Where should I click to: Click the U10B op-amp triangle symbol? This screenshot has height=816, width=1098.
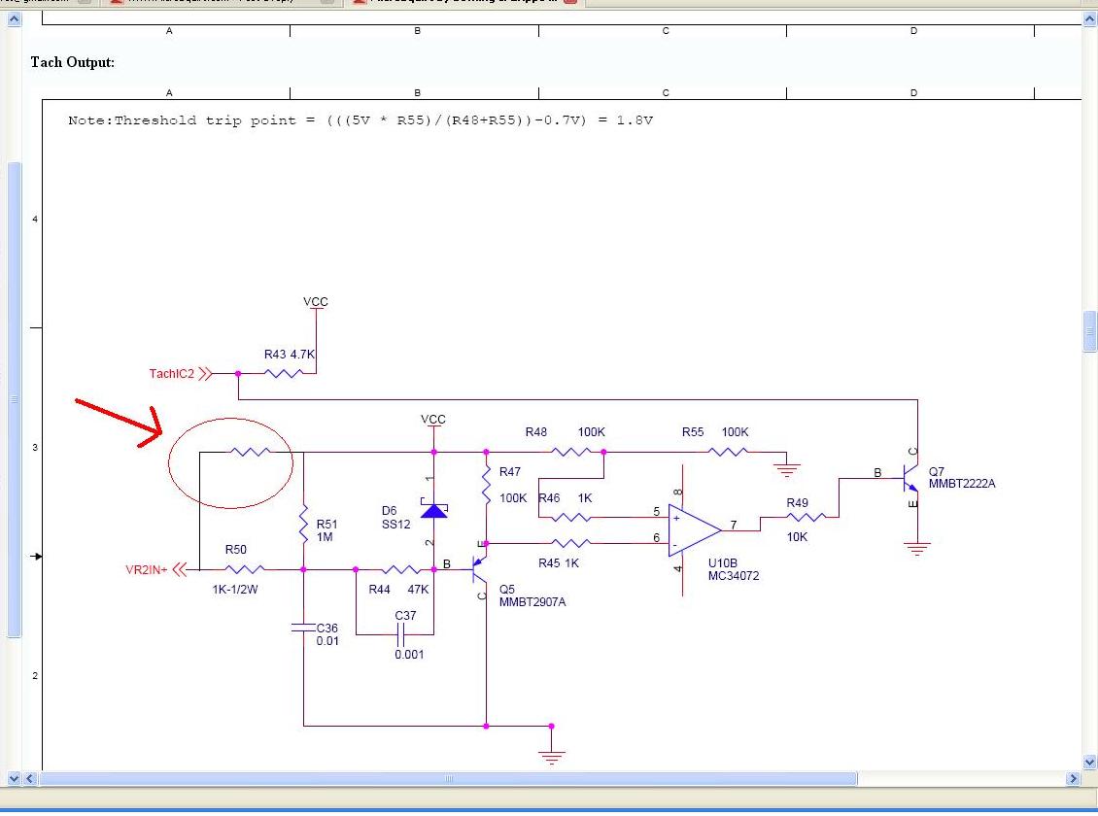pyautogui.click(x=694, y=530)
